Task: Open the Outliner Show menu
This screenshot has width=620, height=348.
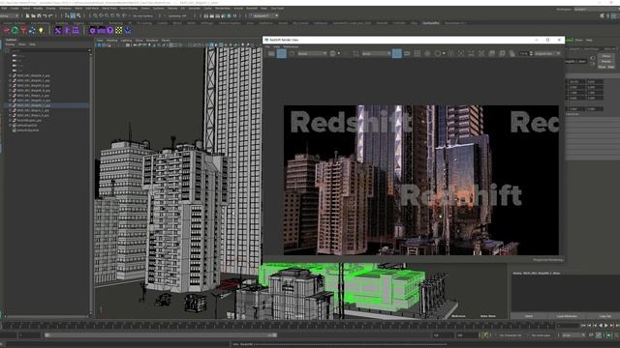Action: point(21,44)
